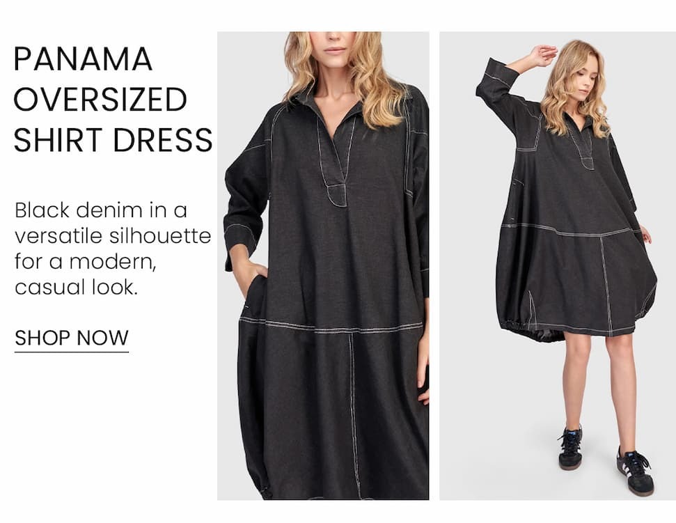Click the phrase 'casual look.' in description
676x523 pixels.
point(76,287)
